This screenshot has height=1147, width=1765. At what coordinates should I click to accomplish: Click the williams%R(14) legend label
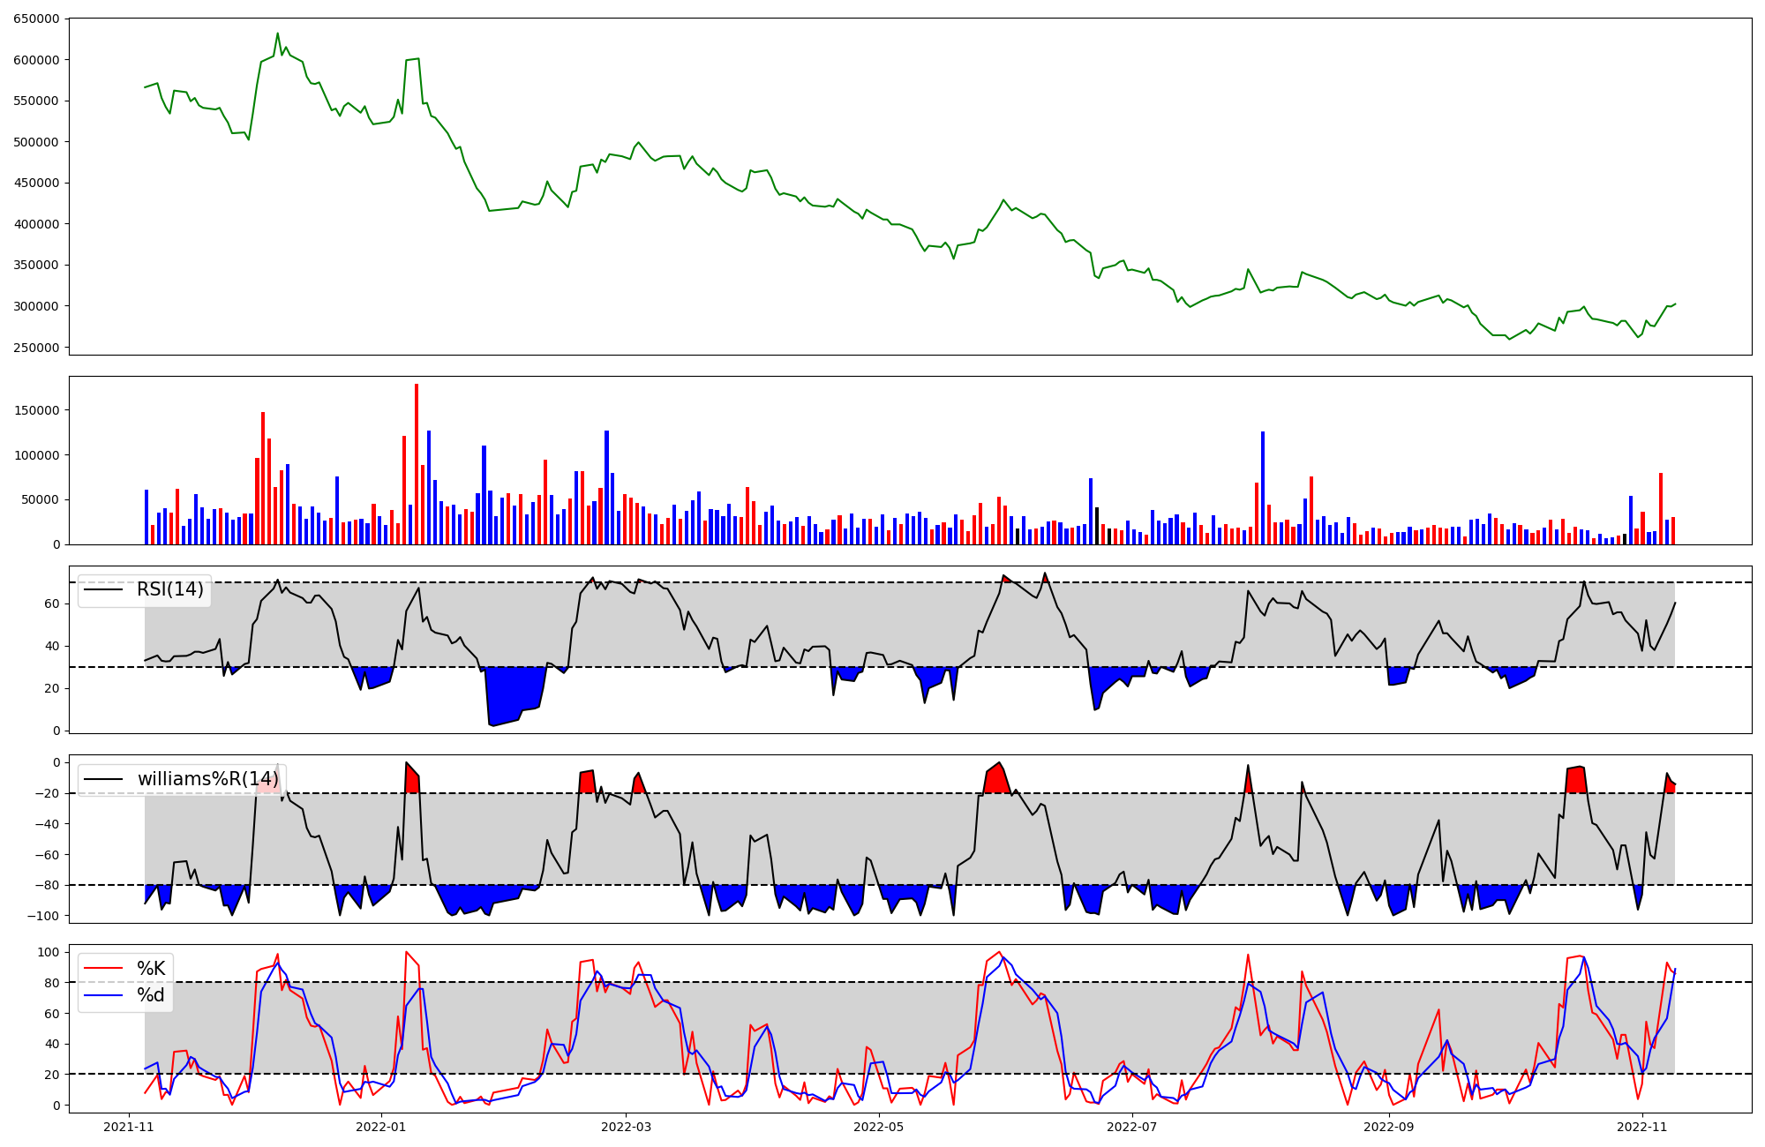[x=207, y=779]
